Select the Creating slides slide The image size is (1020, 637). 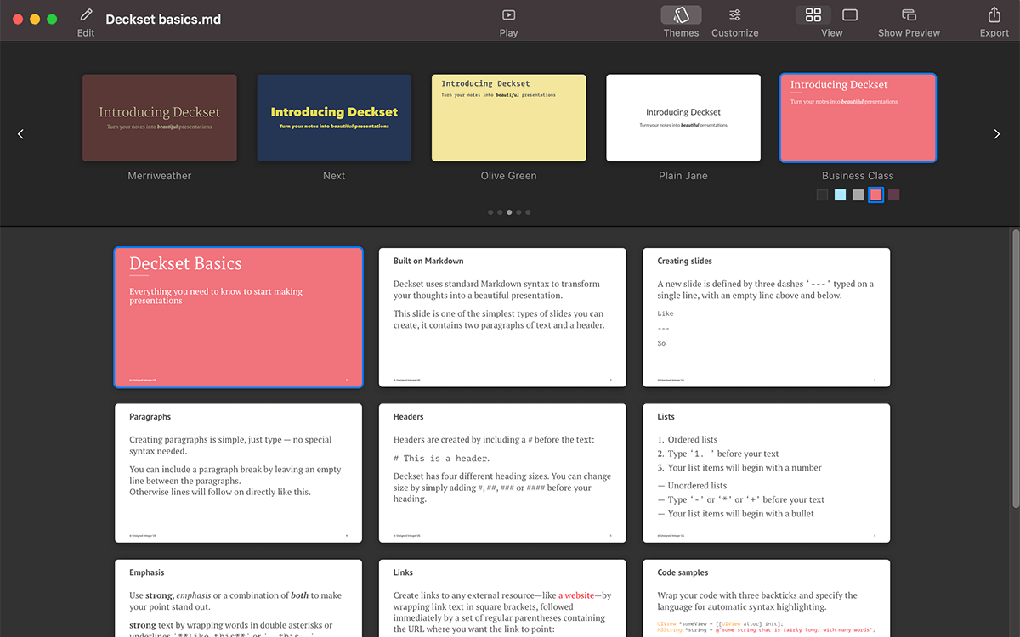pos(767,318)
